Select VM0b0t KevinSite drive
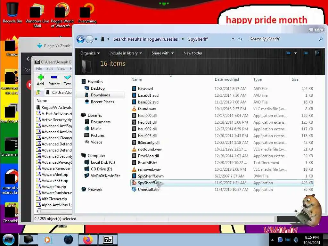The height and width of the screenshot is (246, 328). [x=105, y=176]
